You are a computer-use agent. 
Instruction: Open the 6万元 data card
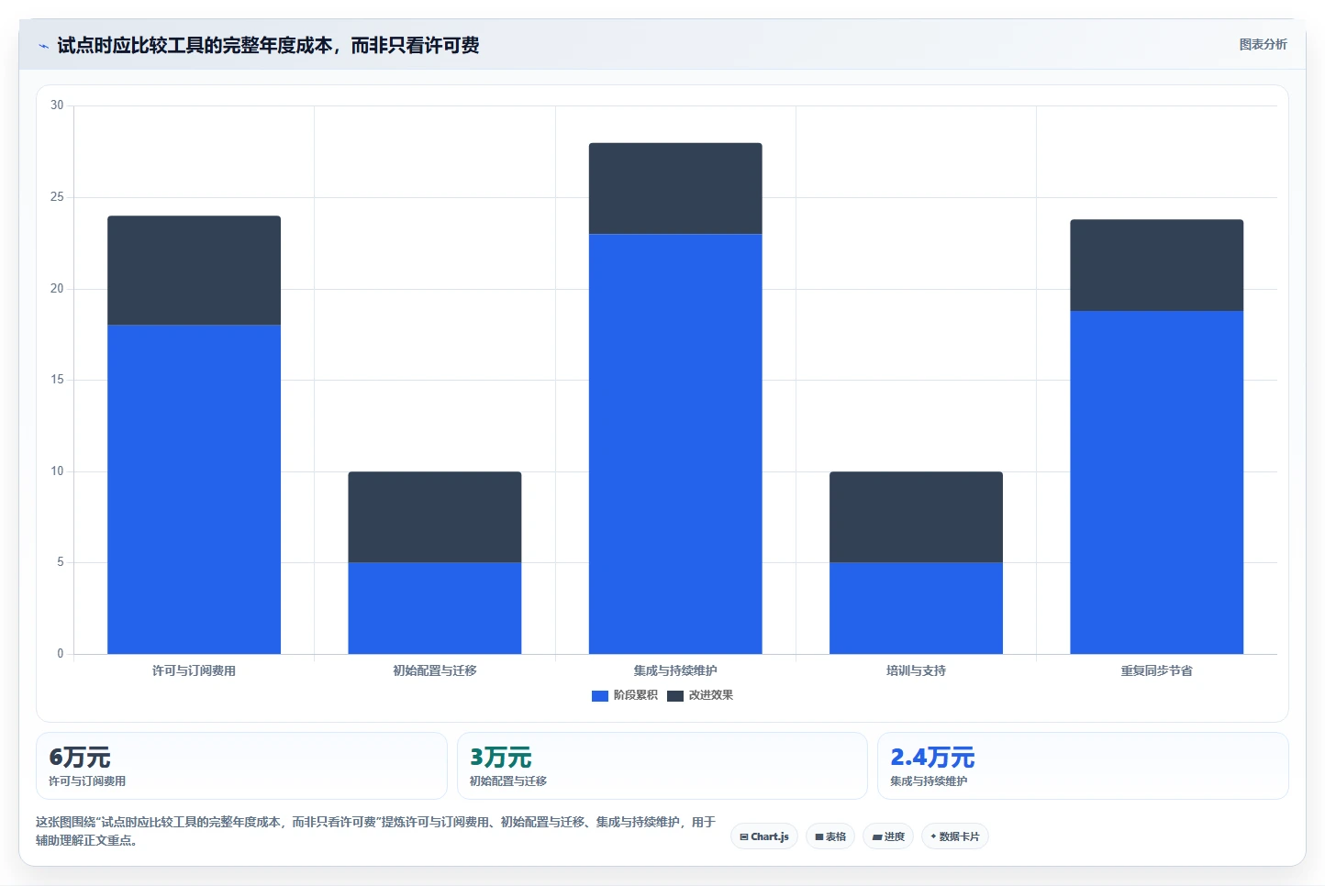(x=241, y=766)
